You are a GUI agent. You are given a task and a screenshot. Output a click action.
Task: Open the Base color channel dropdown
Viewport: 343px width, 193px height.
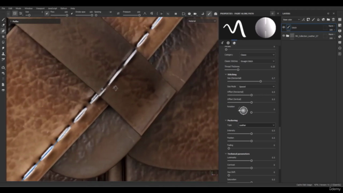pyautogui.click(x=291, y=20)
